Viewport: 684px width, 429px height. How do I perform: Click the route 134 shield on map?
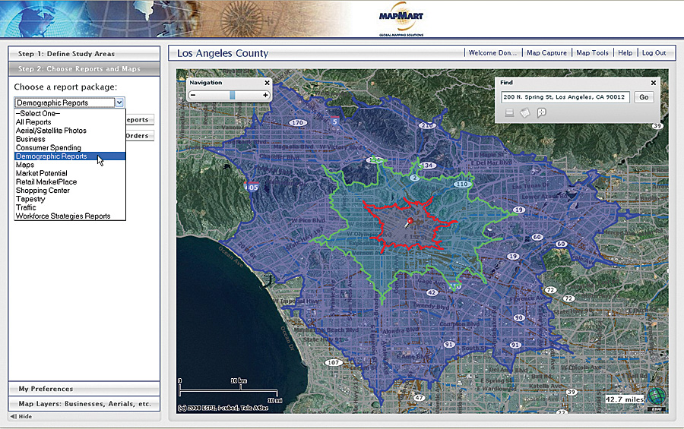[427, 166]
